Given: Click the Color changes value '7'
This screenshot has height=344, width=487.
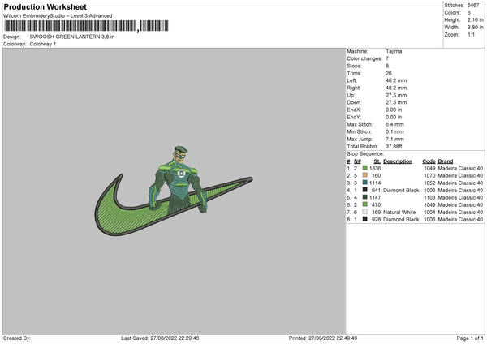Looking at the screenshot, I should click(x=387, y=58).
